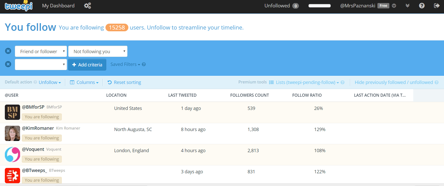Click the Unfollowed 0 count badge
The height and width of the screenshot is (186, 444).
coord(296,6)
